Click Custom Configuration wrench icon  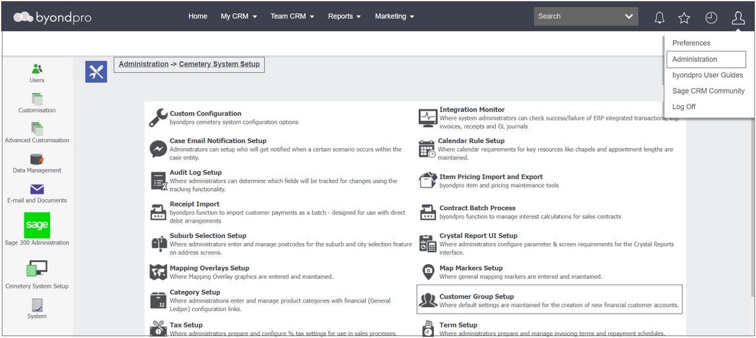(158, 118)
